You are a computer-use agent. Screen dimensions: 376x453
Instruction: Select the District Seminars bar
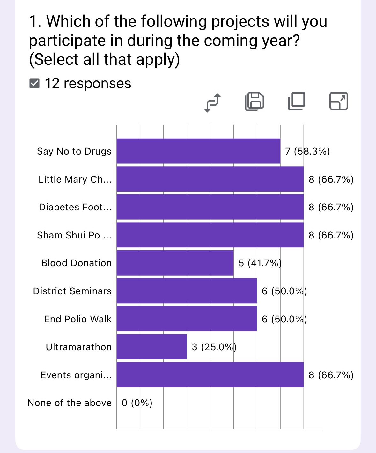pyautogui.click(x=187, y=291)
